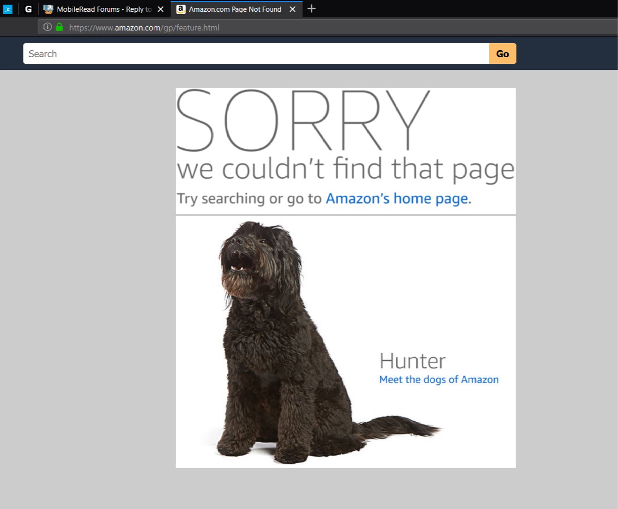Screen dimensions: 618x509
Task: Focus the URL address bar
Action: 327,27
